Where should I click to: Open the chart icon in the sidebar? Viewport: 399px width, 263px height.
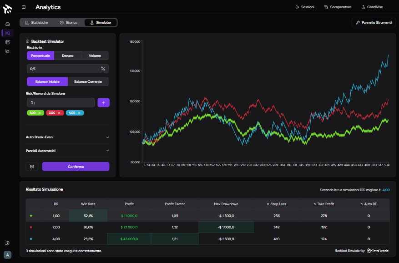click(x=8, y=51)
